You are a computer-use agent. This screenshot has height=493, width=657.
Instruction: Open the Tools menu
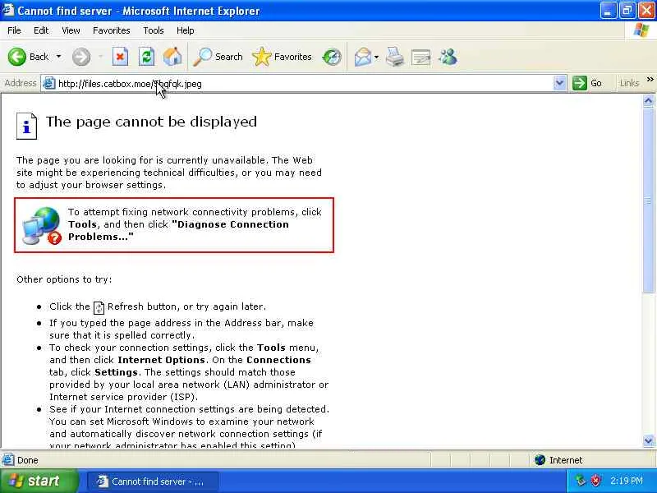pos(154,30)
